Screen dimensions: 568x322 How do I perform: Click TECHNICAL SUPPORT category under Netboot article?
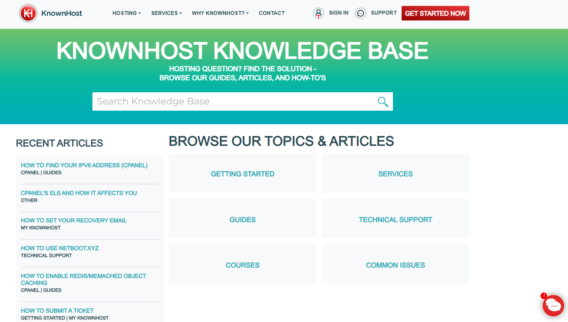coord(46,255)
